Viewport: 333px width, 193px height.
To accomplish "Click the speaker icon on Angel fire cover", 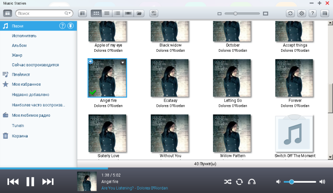I will [x=91, y=61].
